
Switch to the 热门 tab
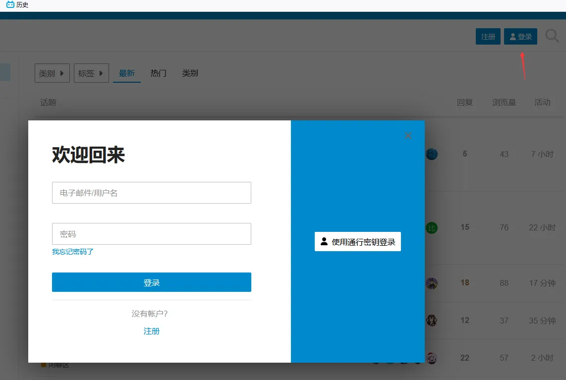pos(159,73)
